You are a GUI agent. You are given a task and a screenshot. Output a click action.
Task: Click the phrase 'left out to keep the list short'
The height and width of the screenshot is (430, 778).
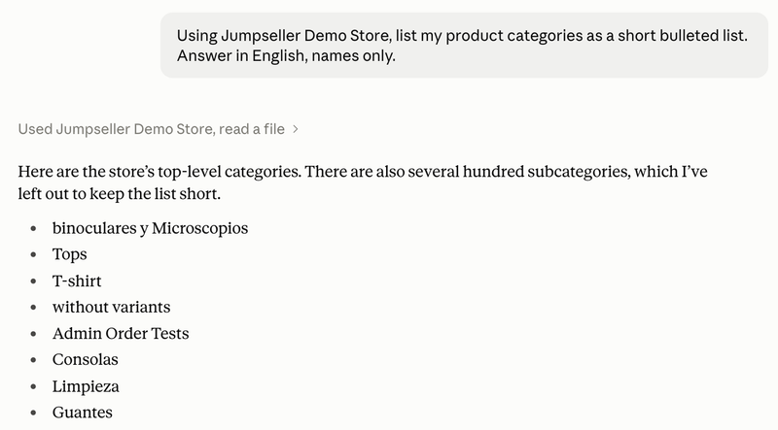pyautogui.click(x=119, y=194)
